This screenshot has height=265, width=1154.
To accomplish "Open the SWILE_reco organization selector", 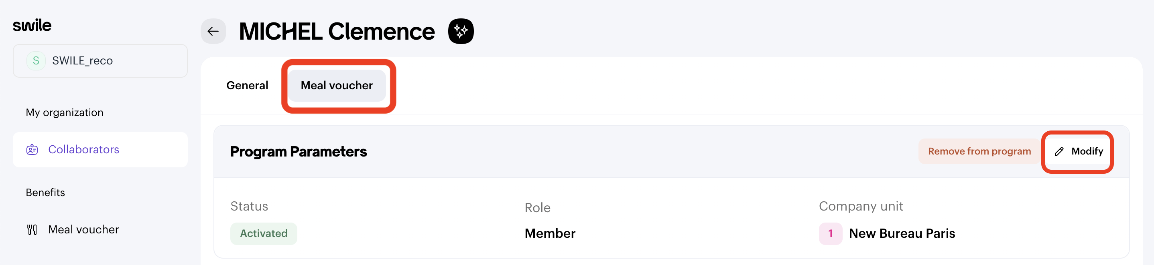I will 100,61.
